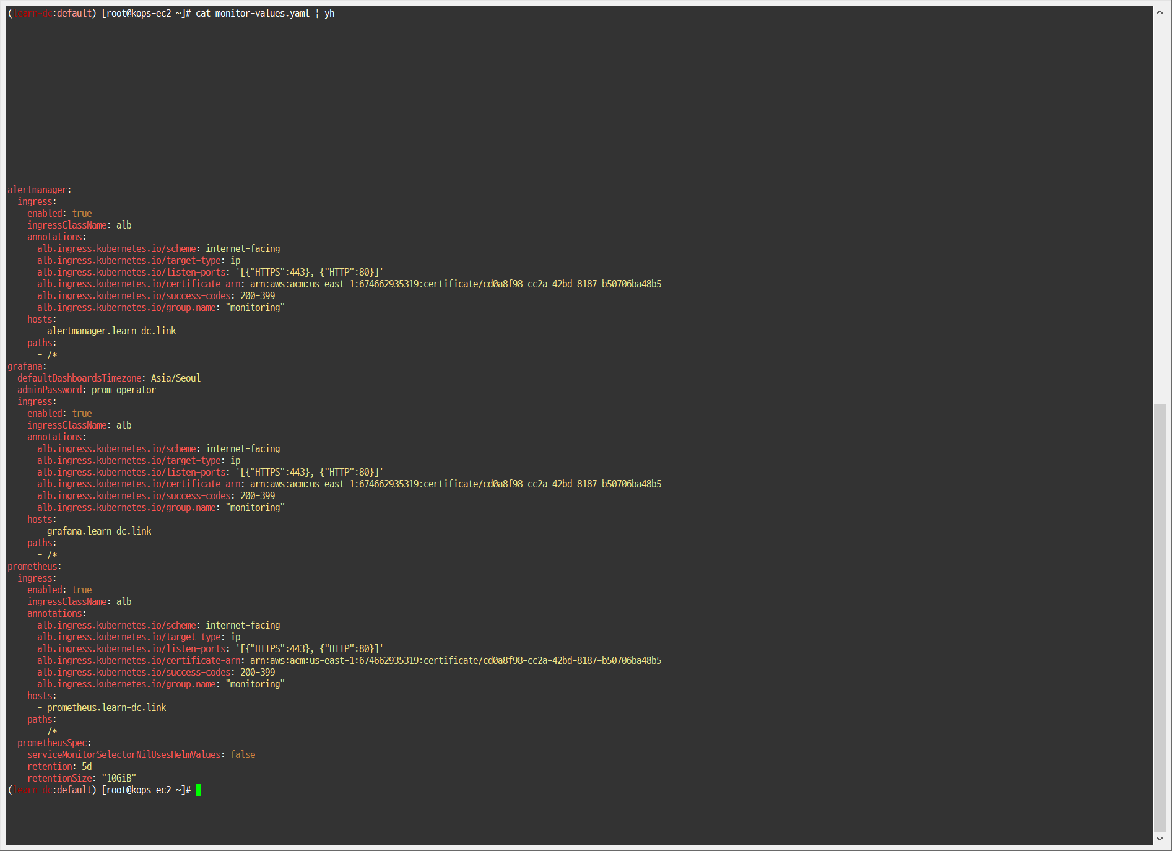Click the alertmanager: section key

pos(37,190)
